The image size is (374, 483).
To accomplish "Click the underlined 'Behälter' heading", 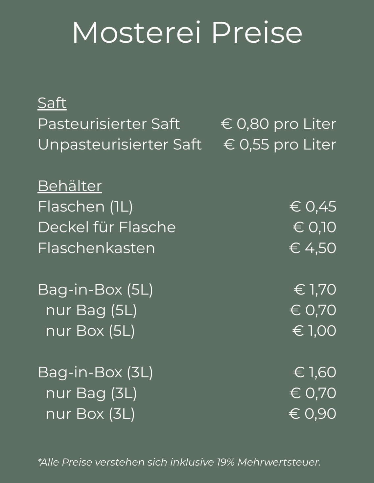I will pyautogui.click(x=70, y=186).
